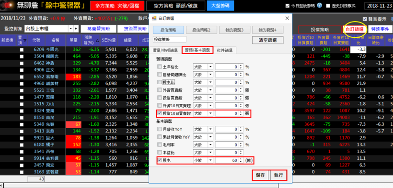The width and height of the screenshot is (393, 188).
Task: Click the 土洋佔比 value spinner arrows
Action: coord(241,67)
